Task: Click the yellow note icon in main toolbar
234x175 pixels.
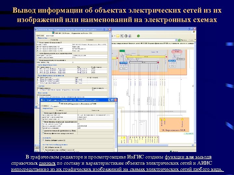Action: tap(118, 36)
